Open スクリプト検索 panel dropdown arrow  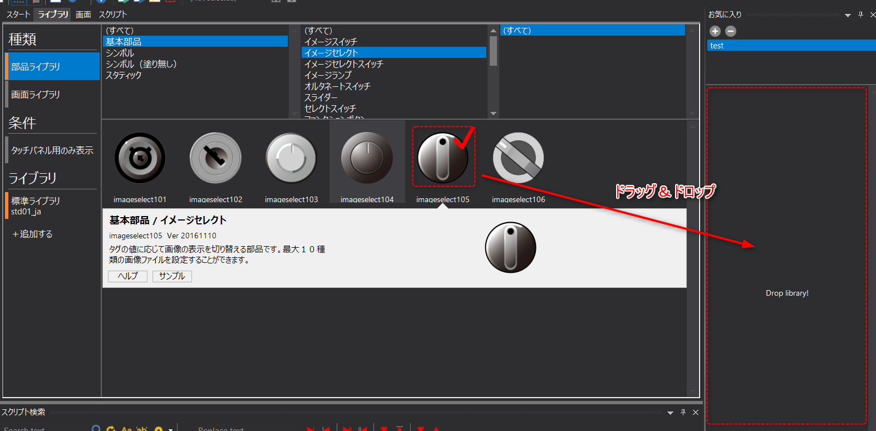coord(670,413)
